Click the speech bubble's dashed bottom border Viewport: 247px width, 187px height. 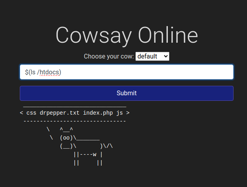(74, 121)
